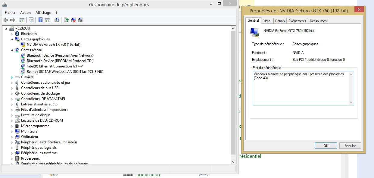Open the ? help menu
The height and width of the screenshot is (178, 374).
pos(56,13)
